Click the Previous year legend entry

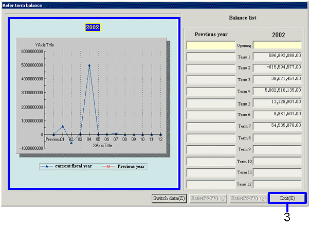(125, 166)
